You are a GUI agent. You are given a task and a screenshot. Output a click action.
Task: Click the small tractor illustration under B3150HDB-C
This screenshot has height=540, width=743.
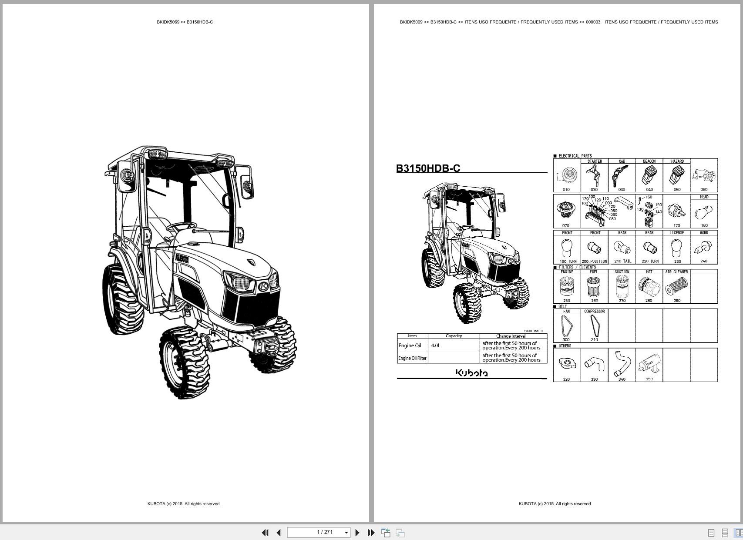475,253
